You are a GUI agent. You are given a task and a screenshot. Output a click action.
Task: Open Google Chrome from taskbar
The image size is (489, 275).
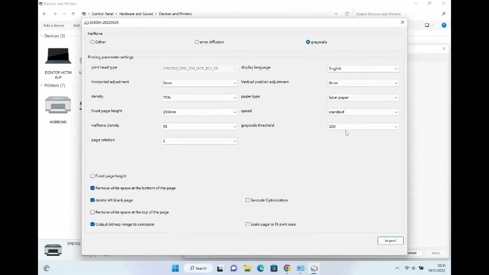(x=287, y=268)
